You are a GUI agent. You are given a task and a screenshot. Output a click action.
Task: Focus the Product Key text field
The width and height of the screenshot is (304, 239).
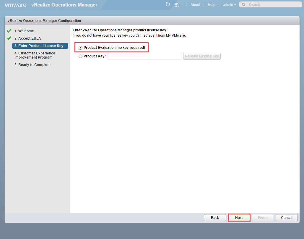[x=144, y=56]
